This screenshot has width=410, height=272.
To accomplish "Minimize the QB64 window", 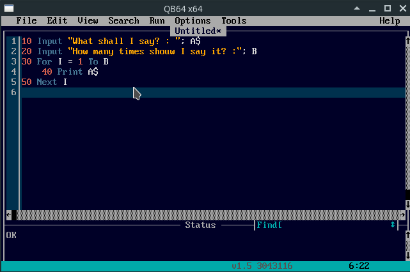I will 372,10.
